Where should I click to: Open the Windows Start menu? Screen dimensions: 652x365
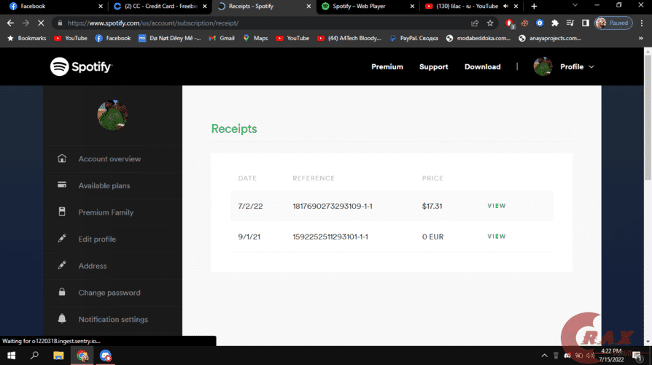click(x=11, y=356)
